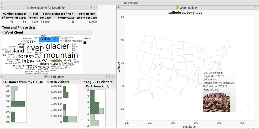Screen dimensions: 259x129
Task: Select the 5,000,000-6,000,000 bar in 2016 Visitors histogram
Action: tap(64, 89)
